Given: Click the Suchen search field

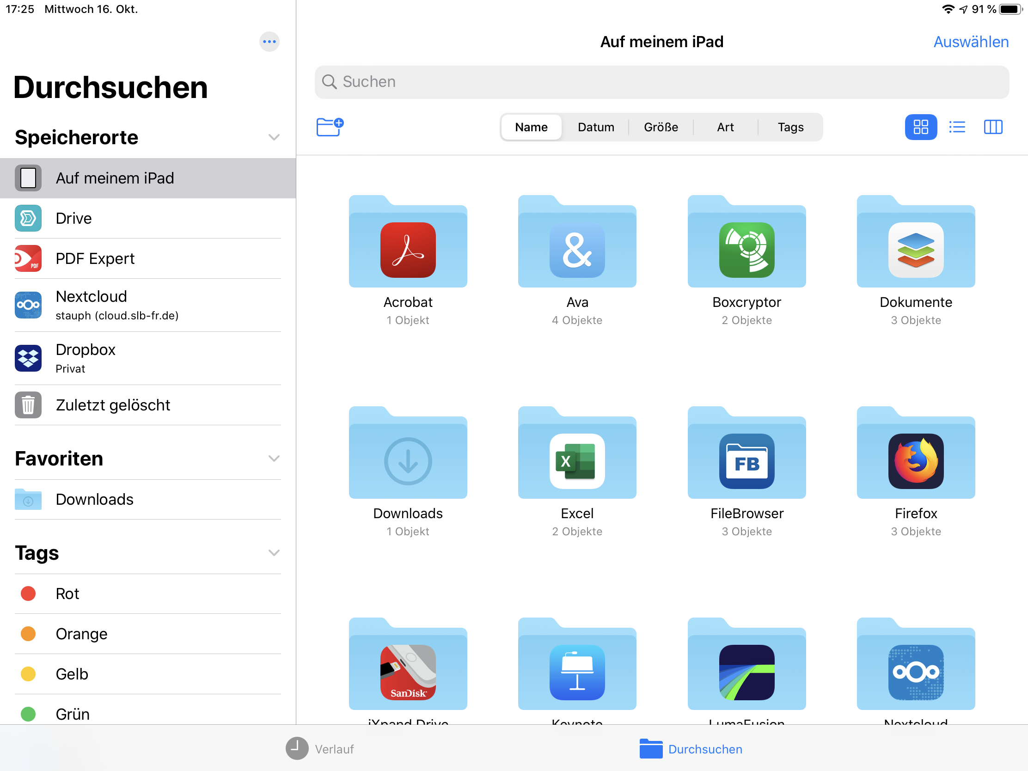Looking at the screenshot, I should coord(661,82).
